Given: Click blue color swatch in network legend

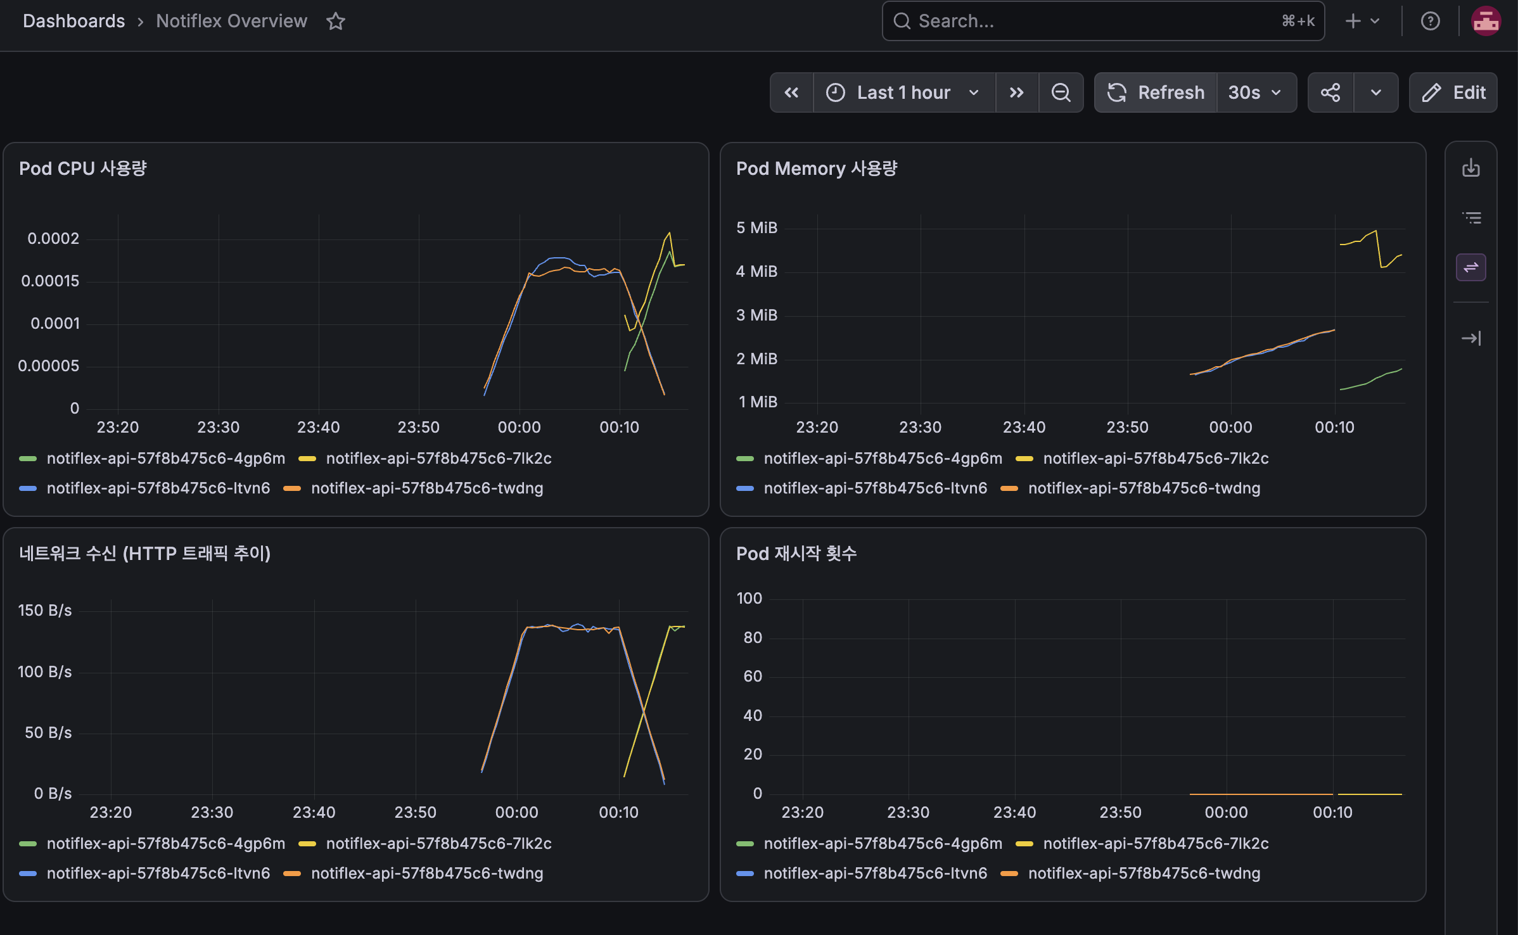Looking at the screenshot, I should click(28, 874).
